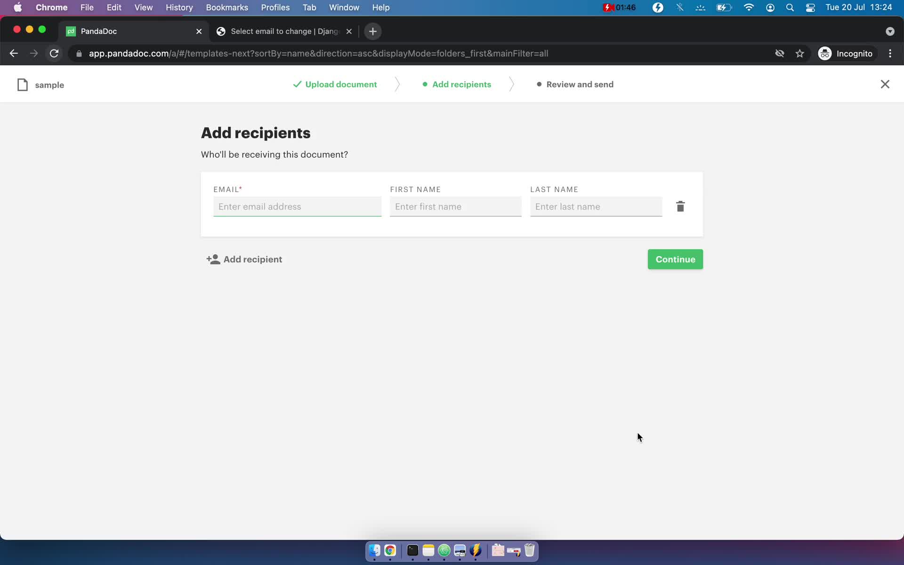The height and width of the screenshot is (565, 904).
Task: Click the Django admin tab icon
Action: point(222,31)
